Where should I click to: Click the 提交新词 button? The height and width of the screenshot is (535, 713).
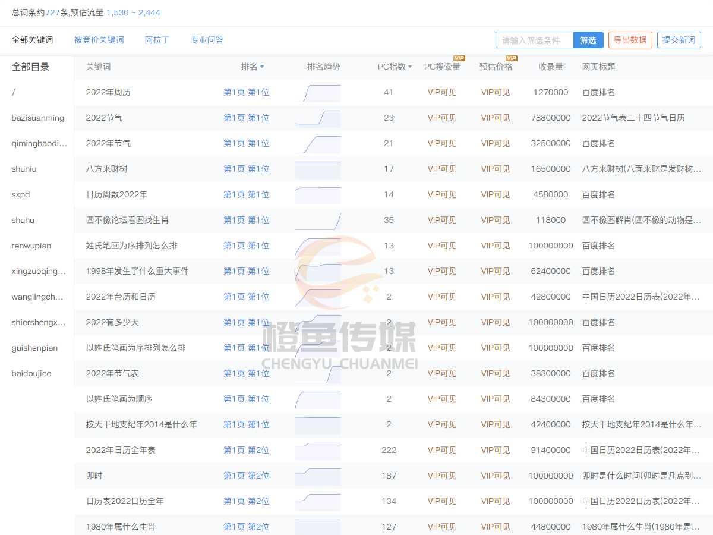click(679, 40)
